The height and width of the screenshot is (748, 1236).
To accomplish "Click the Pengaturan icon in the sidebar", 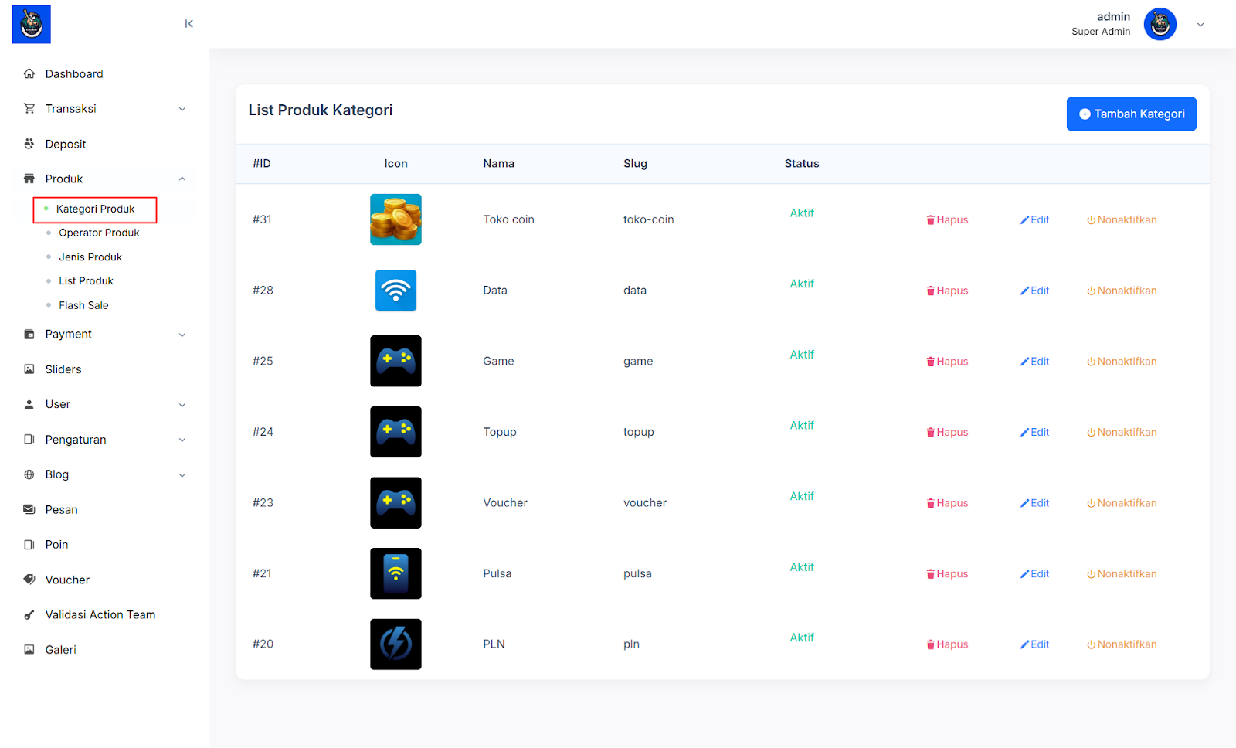I will pyautogui.click(x=29, y=440).
